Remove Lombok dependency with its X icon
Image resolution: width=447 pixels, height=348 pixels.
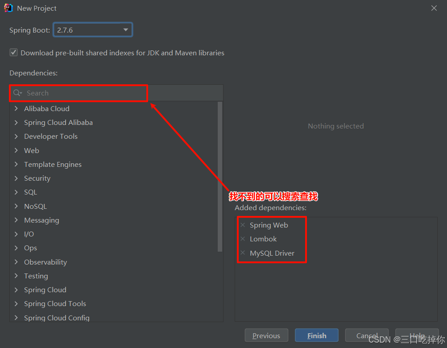[243, 239]
